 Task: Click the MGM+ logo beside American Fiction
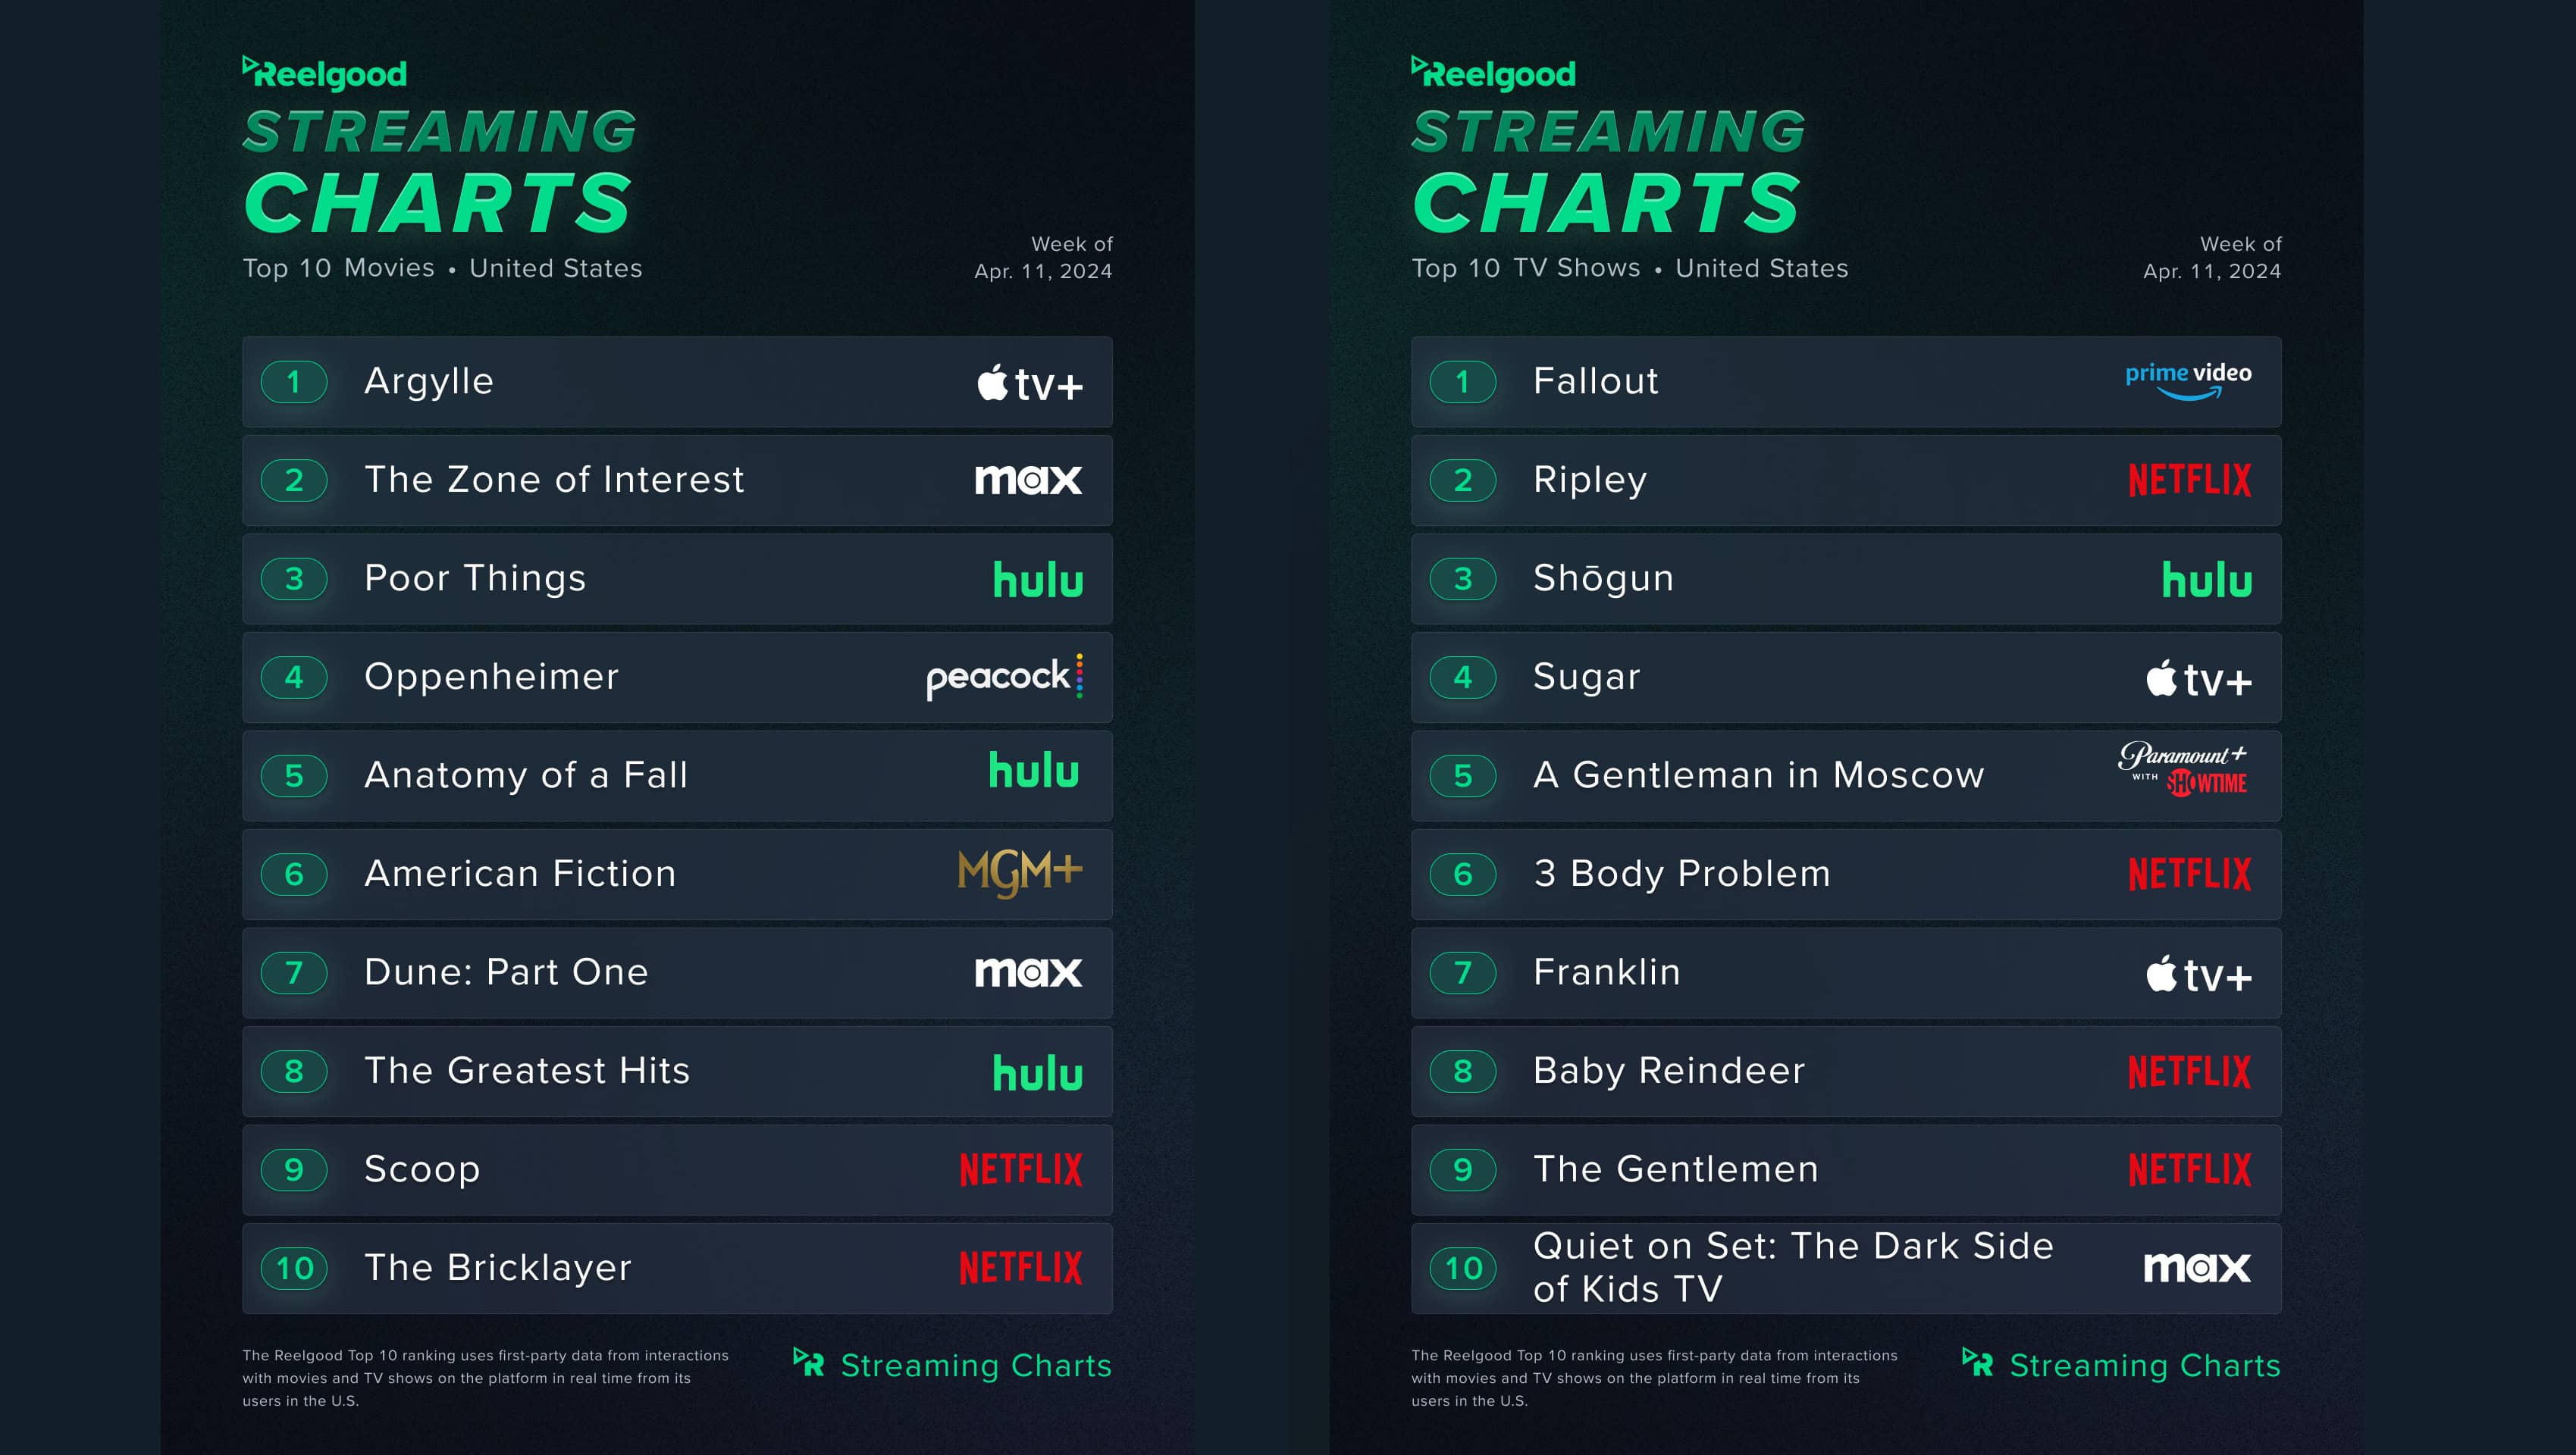[x=1019, y=874]
